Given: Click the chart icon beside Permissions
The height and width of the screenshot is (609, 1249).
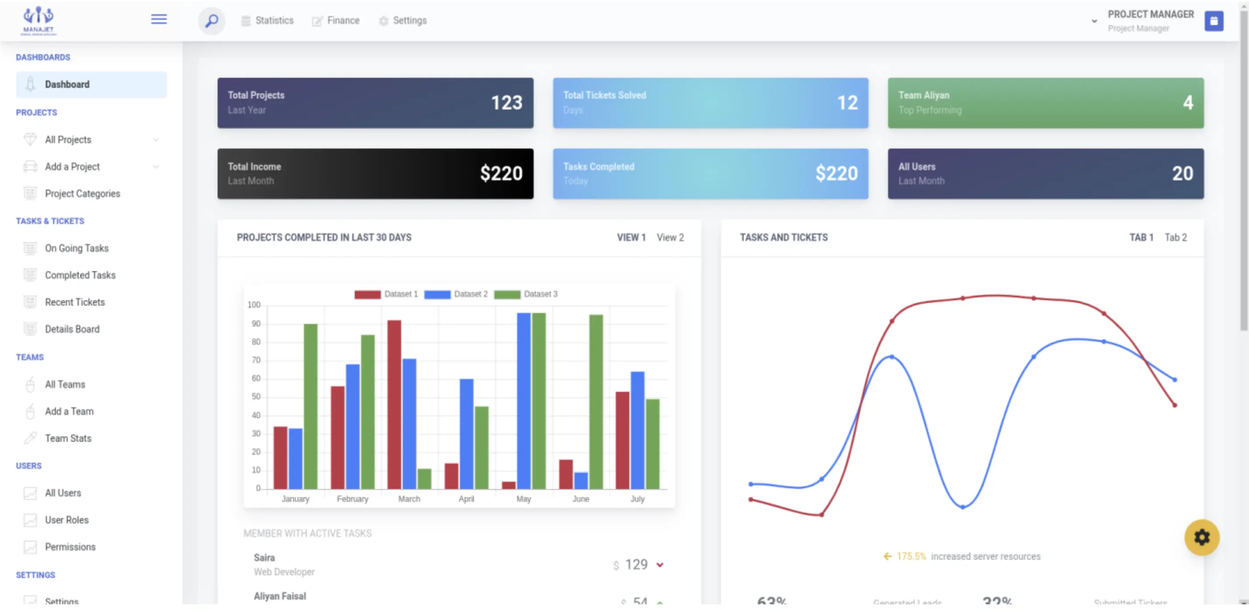Looking at the screenshot, I should click(x=30, y=547).
